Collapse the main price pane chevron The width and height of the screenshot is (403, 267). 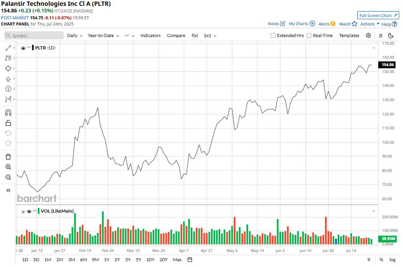pyautogui.click(x=374, y=48)
